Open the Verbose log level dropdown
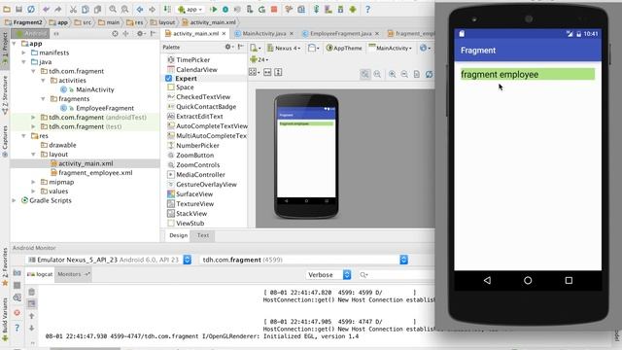Viewport: 622px width, 350px height. click(x=328, y=274)
